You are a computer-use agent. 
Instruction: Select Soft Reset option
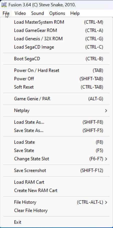click(x=56, y=87)
